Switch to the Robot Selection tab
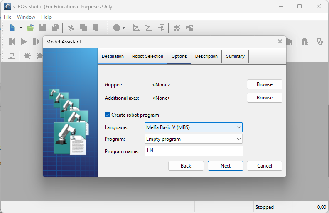Image resolution: width=329 pixels, height=213 pixels. pos(147,56)
